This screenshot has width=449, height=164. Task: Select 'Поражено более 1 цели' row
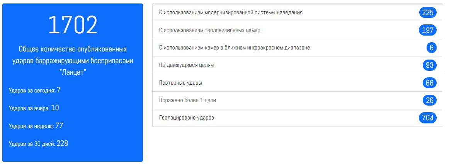[x=187, y=100]
